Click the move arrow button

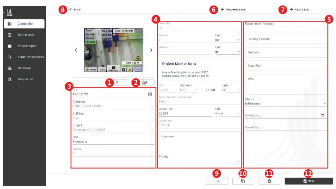(217, 181)
